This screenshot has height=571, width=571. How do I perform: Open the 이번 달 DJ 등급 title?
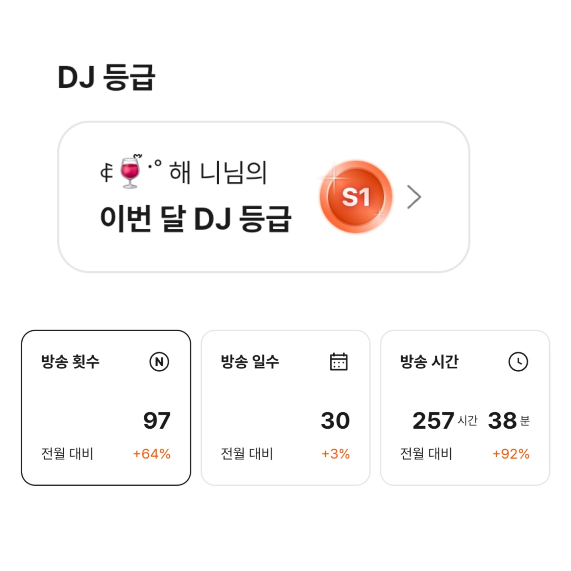pos(195,219)
